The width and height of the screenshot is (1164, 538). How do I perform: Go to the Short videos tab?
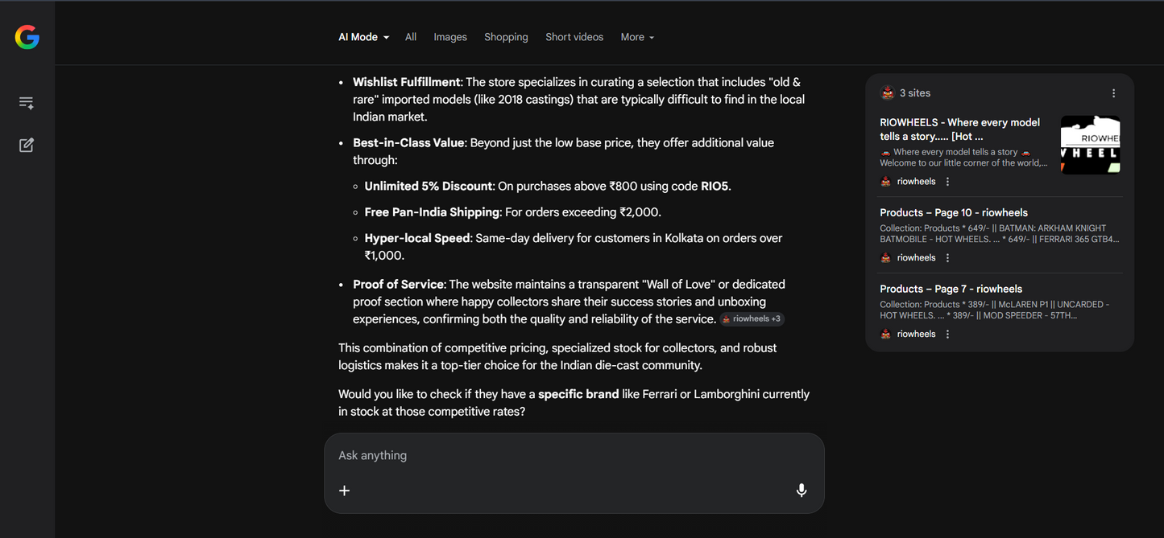pos(574,37)
